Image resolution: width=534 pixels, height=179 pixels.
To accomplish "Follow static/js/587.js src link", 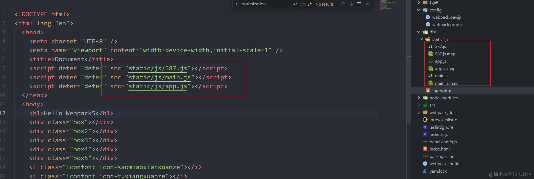I will [x=158, y=68].
